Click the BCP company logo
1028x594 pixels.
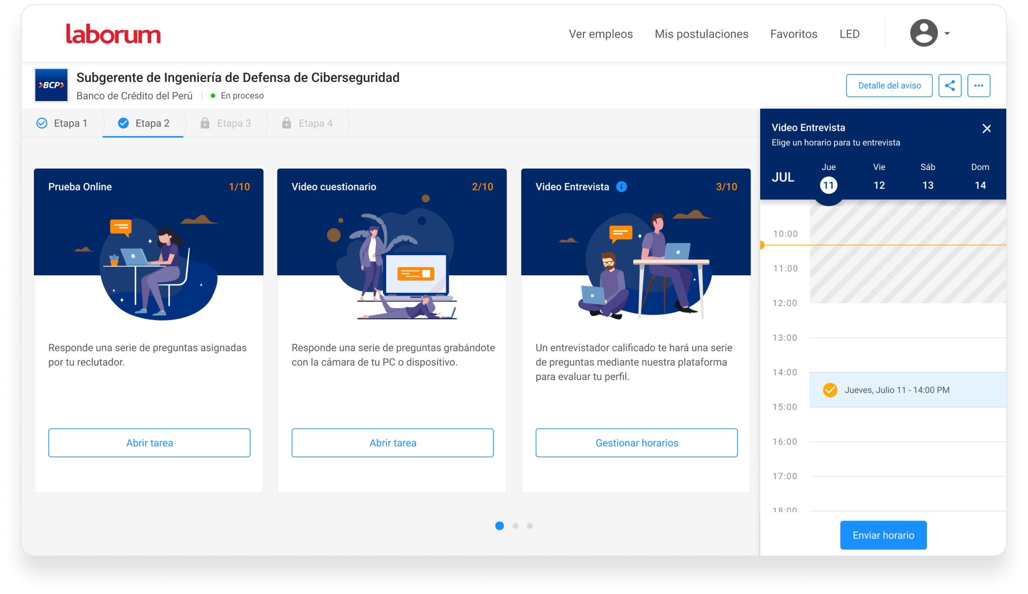[x=51, y=85]
